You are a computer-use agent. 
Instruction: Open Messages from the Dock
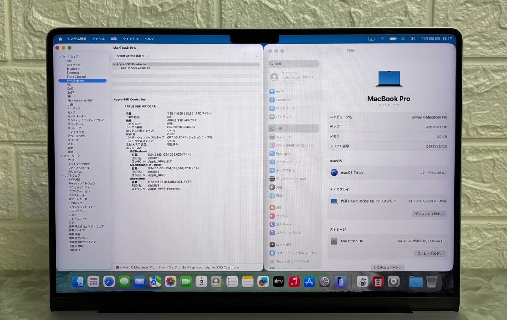click(x=124, y=282)
